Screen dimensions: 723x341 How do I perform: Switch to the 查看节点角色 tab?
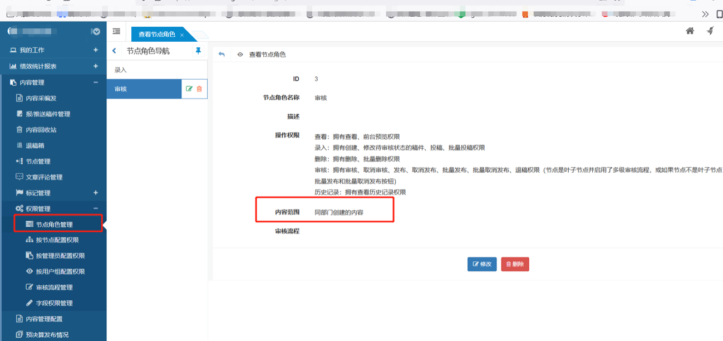[156, 35]
